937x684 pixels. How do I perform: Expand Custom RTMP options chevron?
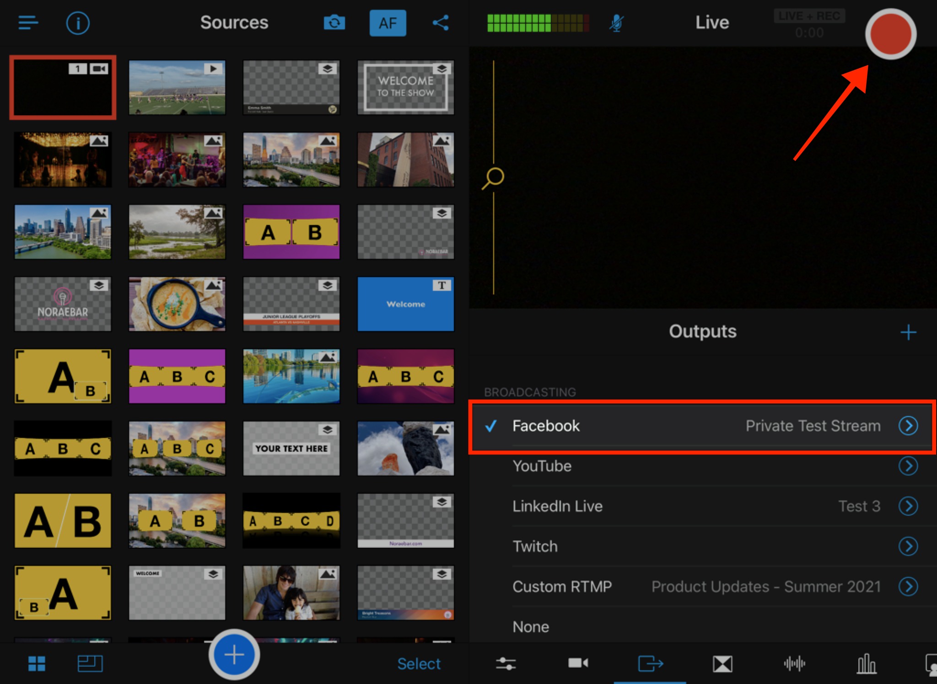click(x=908, y=587)
